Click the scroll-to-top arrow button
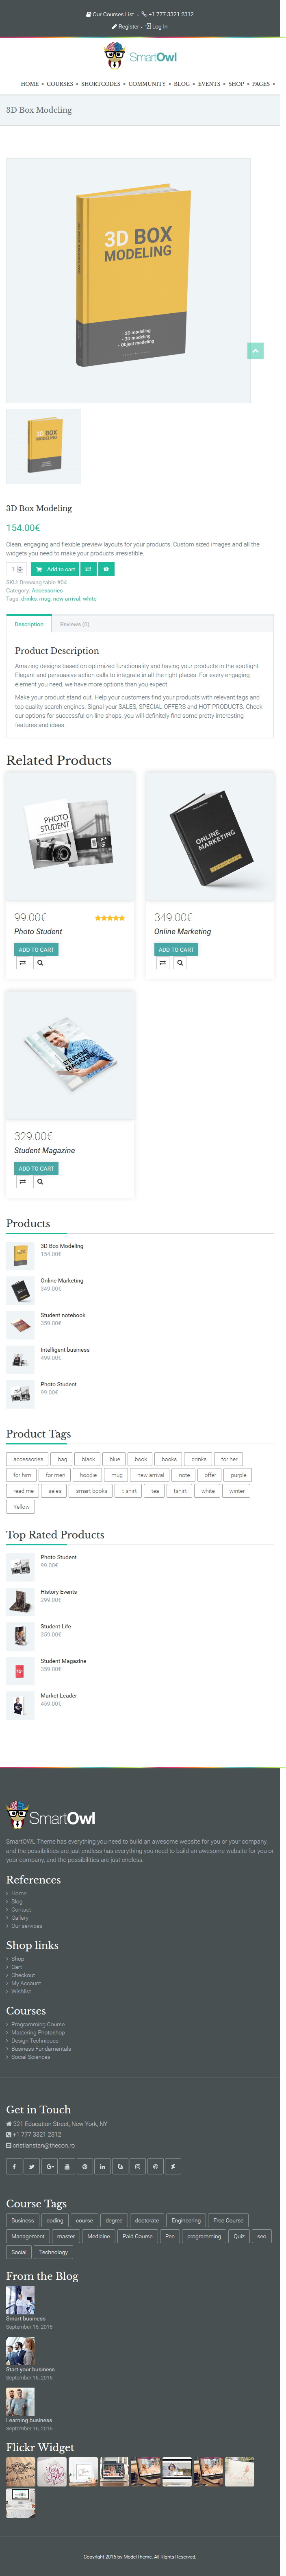The height and width of the screenshot is (2576, 286). pyautogui.click(x=255, y=350)
